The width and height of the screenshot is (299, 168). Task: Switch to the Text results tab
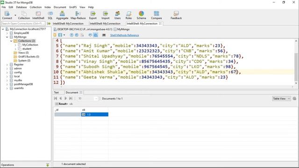(x=57, y=92)
